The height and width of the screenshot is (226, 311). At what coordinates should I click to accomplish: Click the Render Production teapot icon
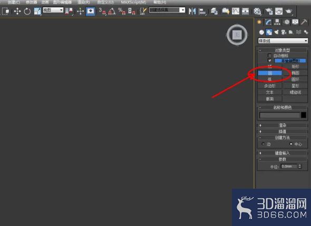(x=289, y=11)
